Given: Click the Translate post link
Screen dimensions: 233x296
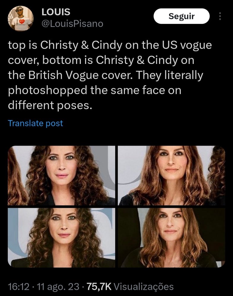Looking at the screenshot, I should pos(35,123).
